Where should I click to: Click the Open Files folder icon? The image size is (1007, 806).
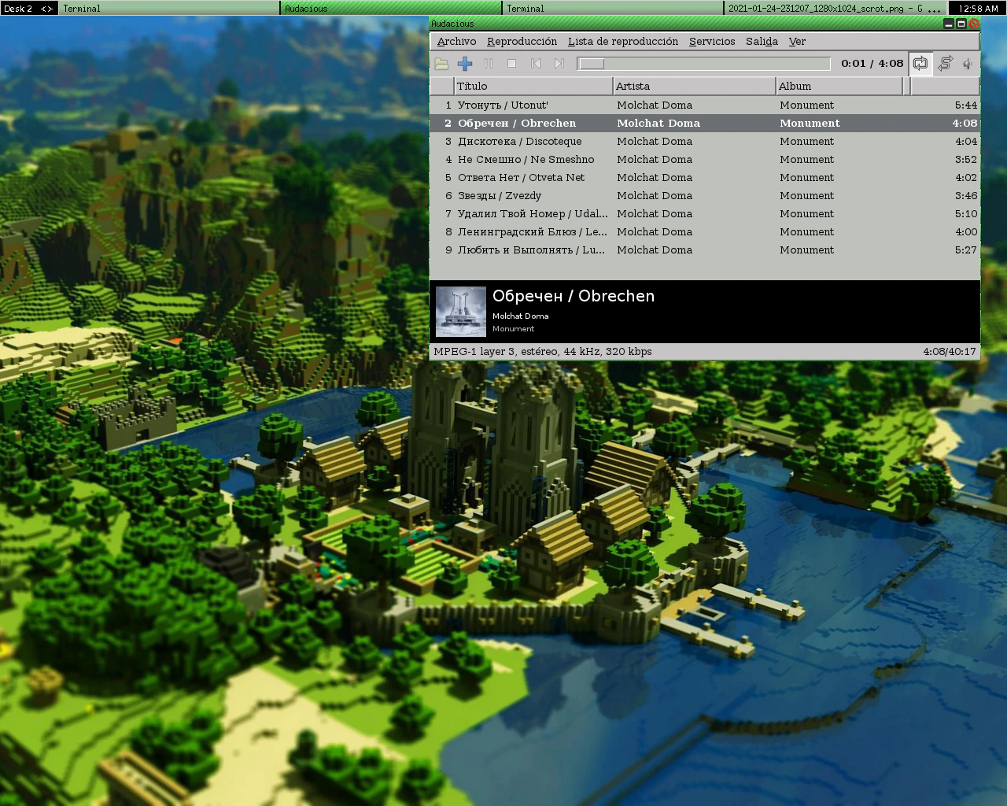tap(441, 64)
